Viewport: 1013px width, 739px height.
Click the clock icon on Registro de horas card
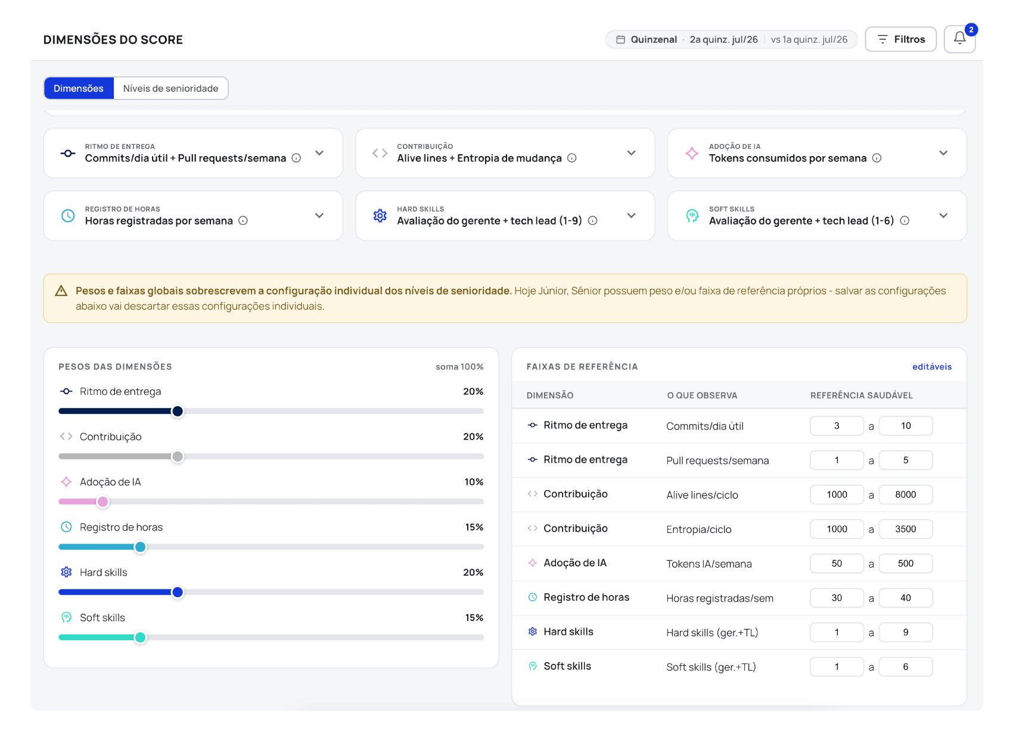[x=68, y=216]
